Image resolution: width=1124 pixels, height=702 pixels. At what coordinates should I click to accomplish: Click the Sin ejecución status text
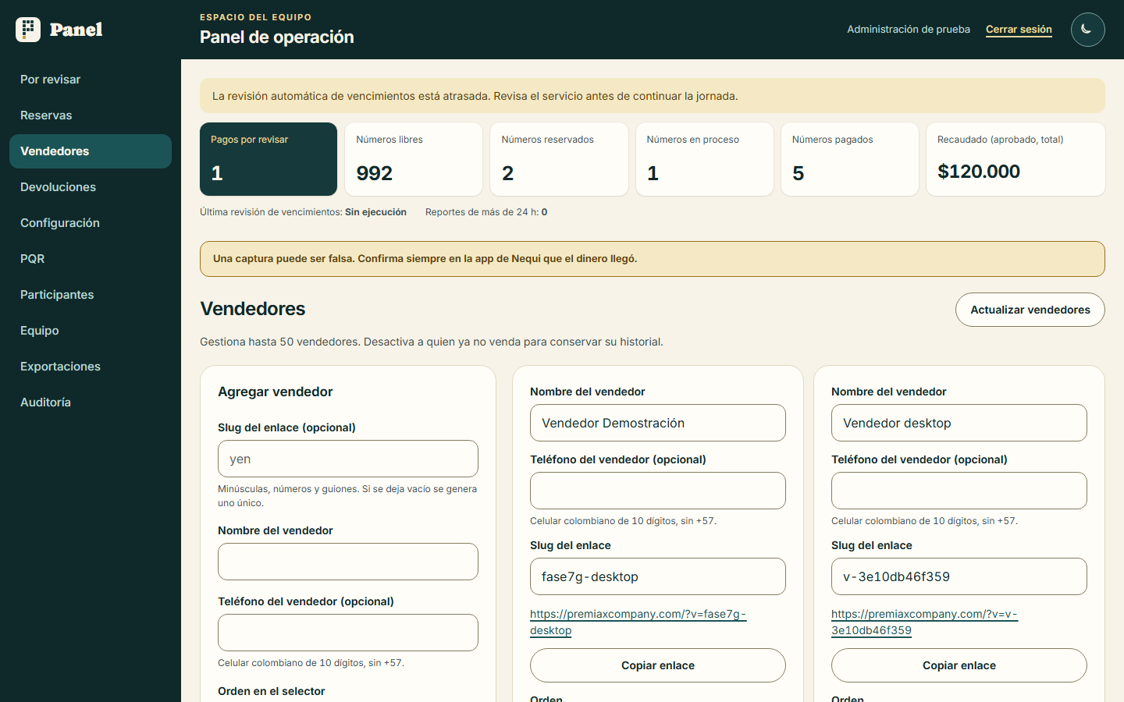[375, 212]
